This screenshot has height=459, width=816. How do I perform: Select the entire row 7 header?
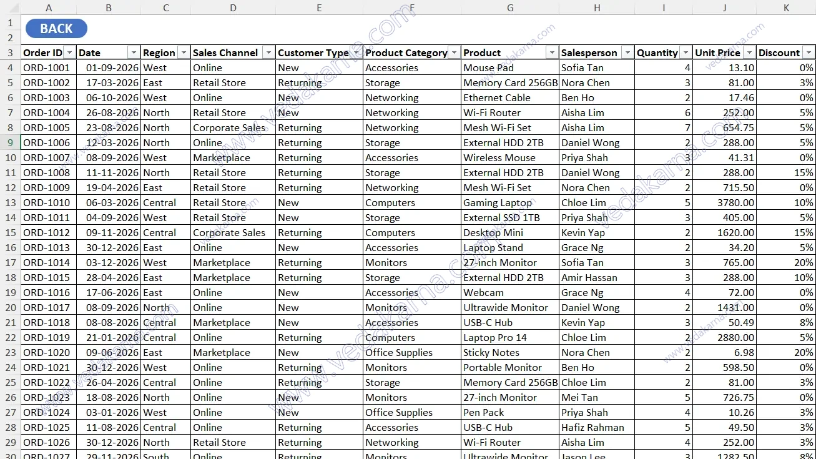tap(10, 113)
